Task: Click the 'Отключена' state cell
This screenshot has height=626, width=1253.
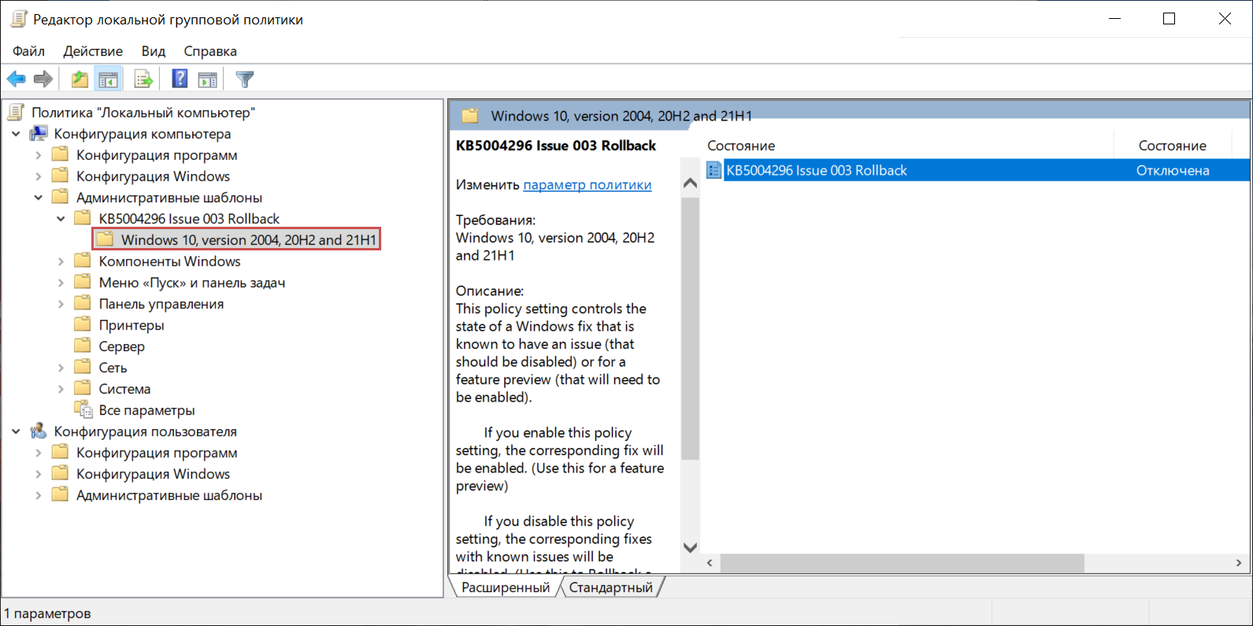Action: (1172, 170)
